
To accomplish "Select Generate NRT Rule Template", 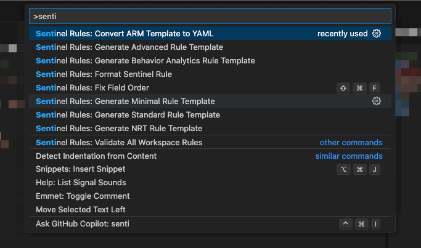I will (x=210, y=129).
